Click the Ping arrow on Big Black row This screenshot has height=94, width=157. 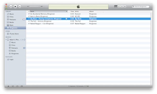[66, 19]
